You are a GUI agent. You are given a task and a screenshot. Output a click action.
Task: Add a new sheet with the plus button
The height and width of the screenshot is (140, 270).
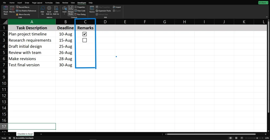(x=41, y=134)
